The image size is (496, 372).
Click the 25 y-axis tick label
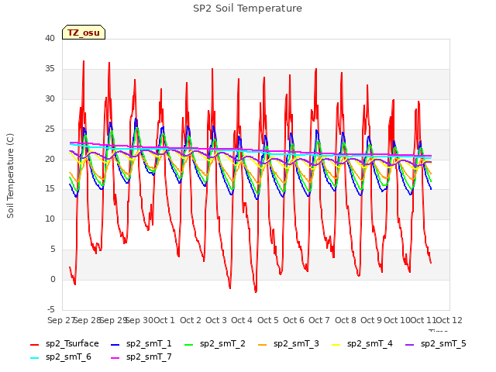[50, 129]
